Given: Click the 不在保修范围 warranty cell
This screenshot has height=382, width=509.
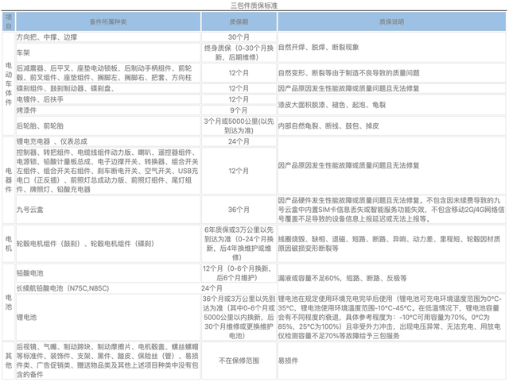Looking at the screenshot, I should pyautogui.click(x=239, y=361).
